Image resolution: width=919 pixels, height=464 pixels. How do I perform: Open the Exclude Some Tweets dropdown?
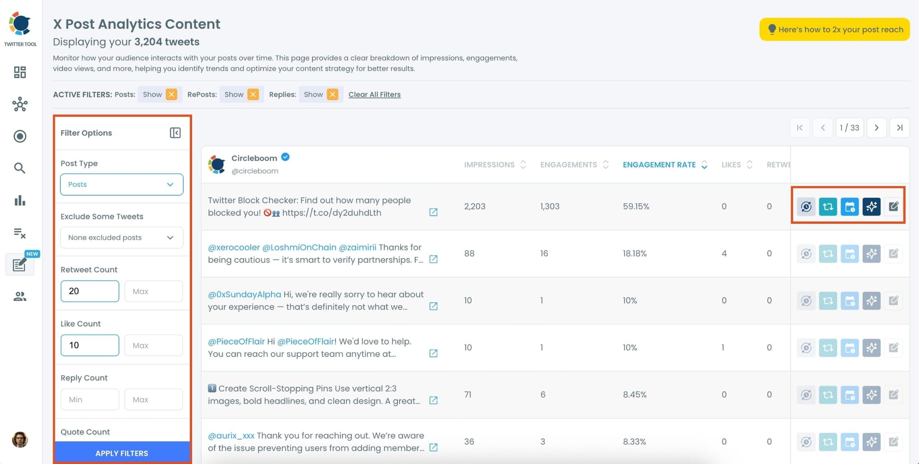point(121,238)
